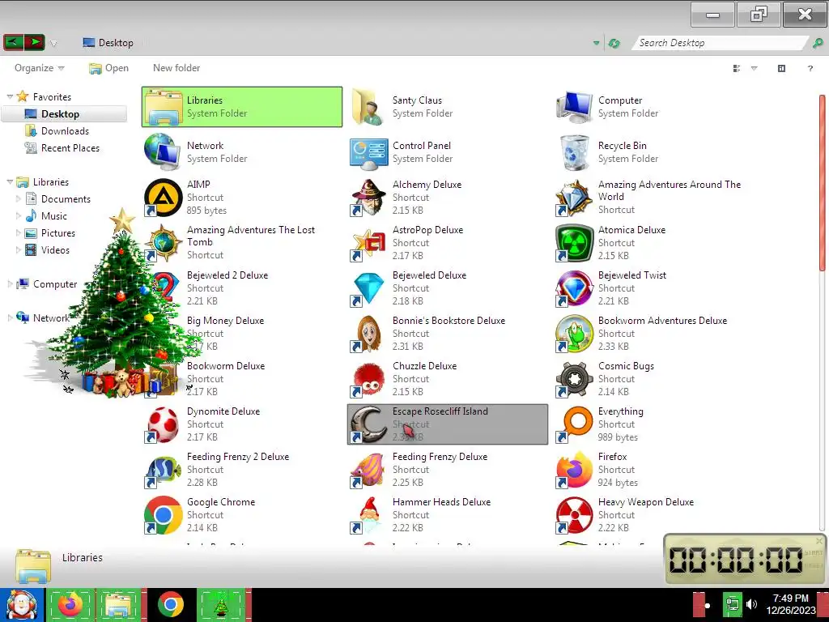The width and height of the screenshot is (829, 622).
Task: Select the Network system folder in list
Action: 241,152
